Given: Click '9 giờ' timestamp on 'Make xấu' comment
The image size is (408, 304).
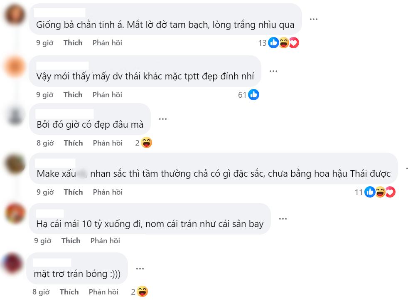Looking at the screenshot, I should click(45, 192).
